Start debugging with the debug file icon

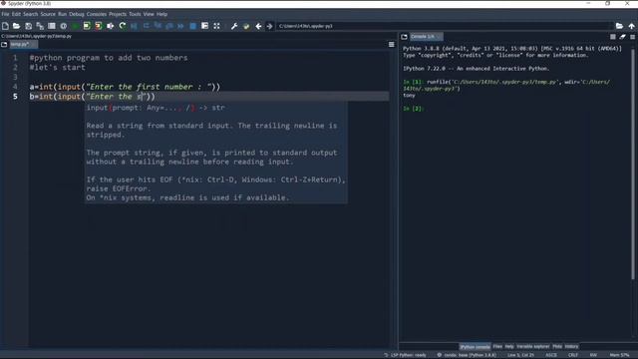[x=134, y=26]
